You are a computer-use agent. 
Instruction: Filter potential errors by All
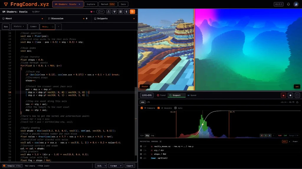(285, 142)
